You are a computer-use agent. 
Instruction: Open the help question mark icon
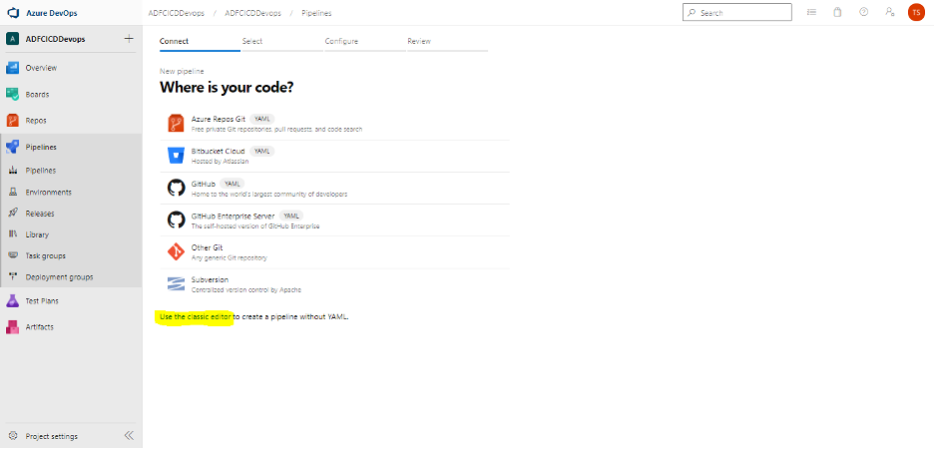(x=864, y=12)
